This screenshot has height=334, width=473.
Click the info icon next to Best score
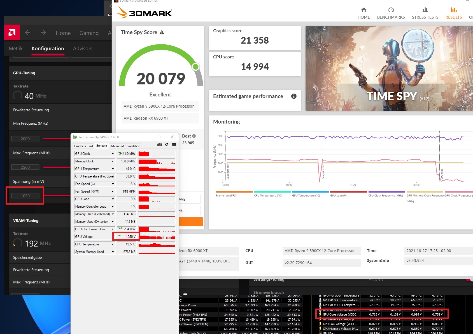coord(194,136)
